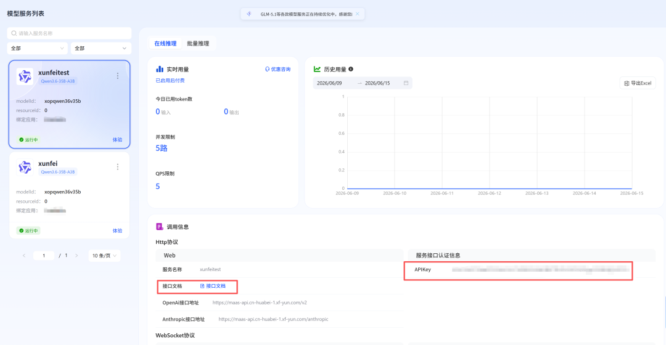Select the xunfei service card title
This screenshot has height=345, width=666.
point(47,163)
